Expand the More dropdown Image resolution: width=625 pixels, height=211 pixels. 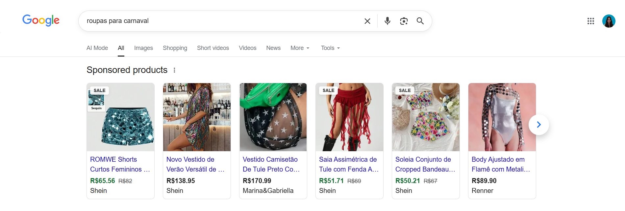[x=300, y=48]
